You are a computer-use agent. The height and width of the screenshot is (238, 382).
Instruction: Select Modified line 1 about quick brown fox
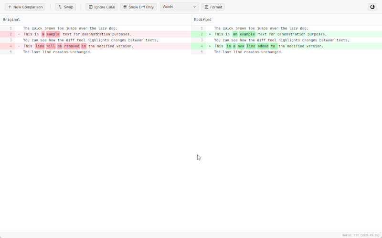[261, 29]
